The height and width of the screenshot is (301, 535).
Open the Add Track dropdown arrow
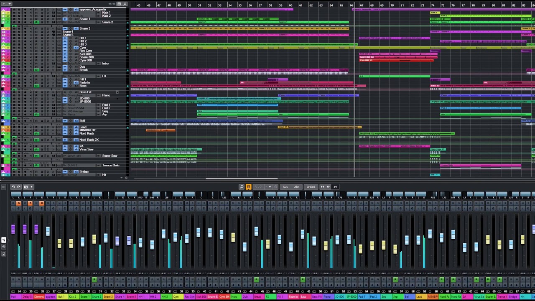pos(10,4)
